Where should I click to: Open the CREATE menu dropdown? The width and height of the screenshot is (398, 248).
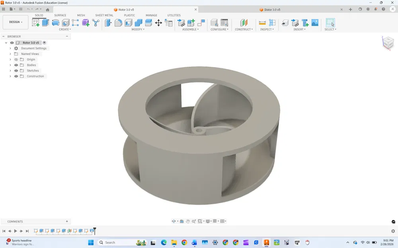[65, 29]
